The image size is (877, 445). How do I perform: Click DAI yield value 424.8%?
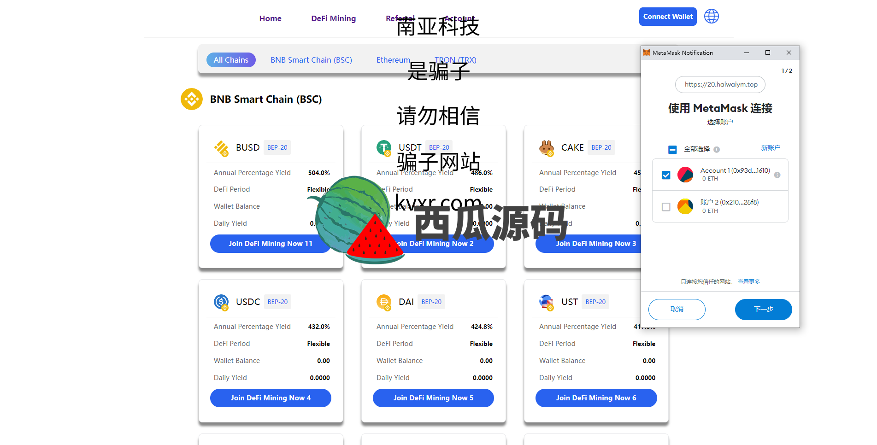[x=482, y=327]
